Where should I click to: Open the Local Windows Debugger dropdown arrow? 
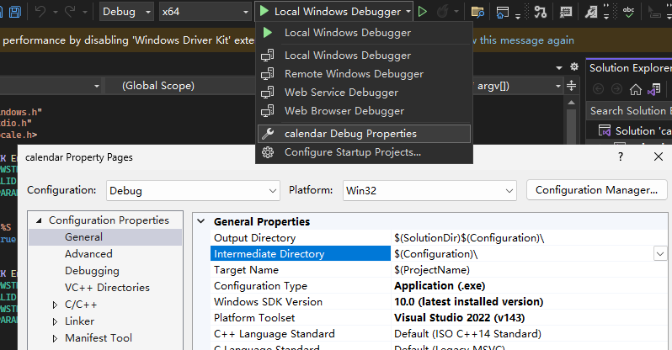[408, 12]
